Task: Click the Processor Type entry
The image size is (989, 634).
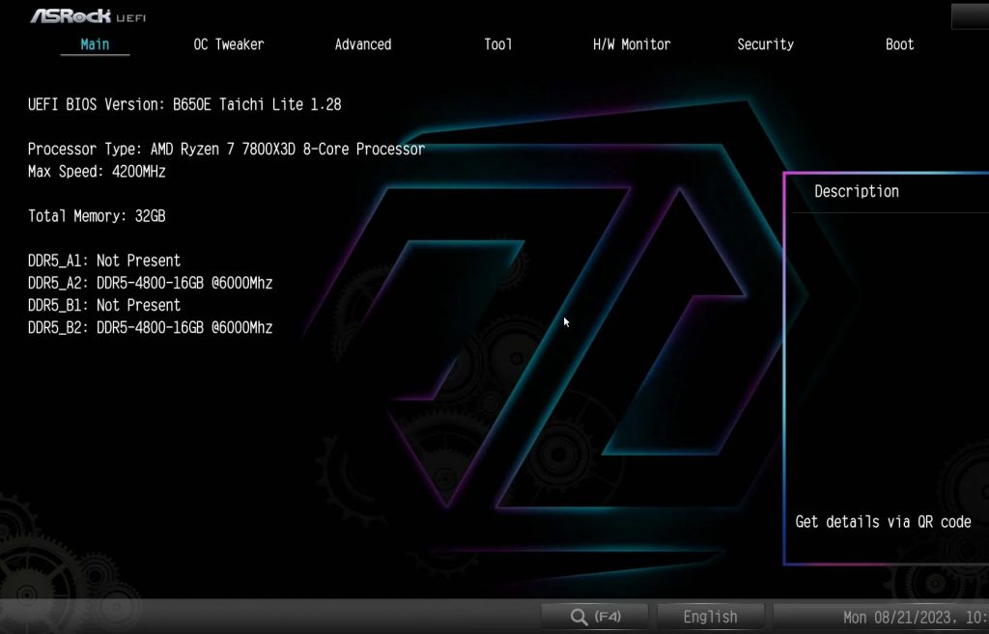Action: tap(226, 149)
